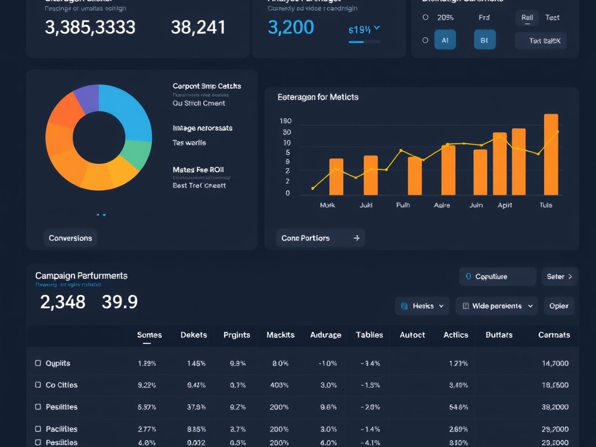This screenshot has height=447, width=596.
Task: Click the Butfats column header
Action: tap(499, 335)
